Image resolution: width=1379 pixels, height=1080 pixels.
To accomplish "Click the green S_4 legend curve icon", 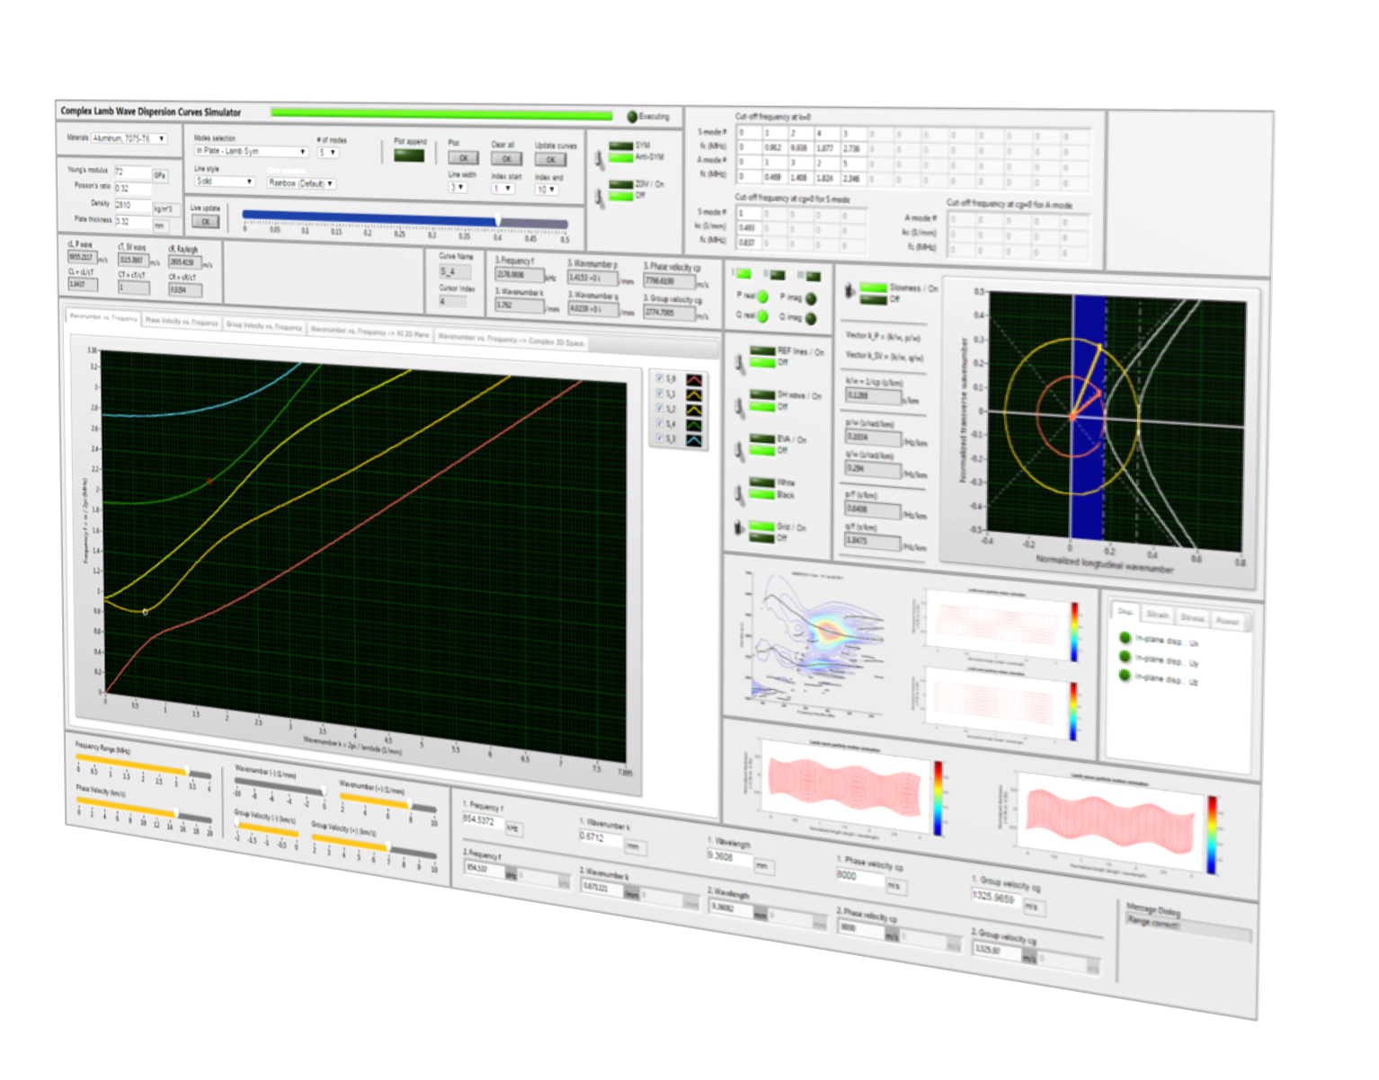I will click(x=694, y=425).
